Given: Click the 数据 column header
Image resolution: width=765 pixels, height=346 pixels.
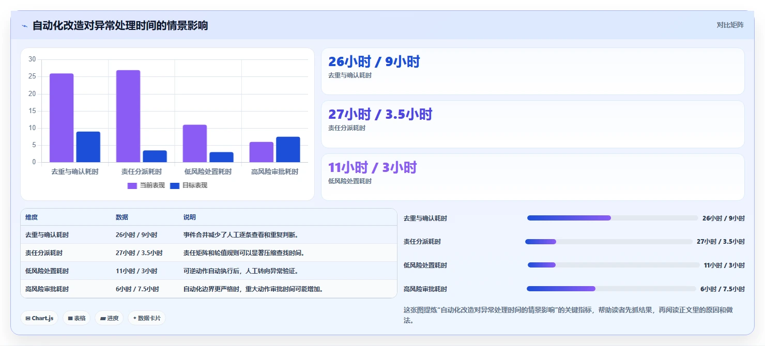Looking at the screenshot, I should pyautogui.click(x=122, y=217).
